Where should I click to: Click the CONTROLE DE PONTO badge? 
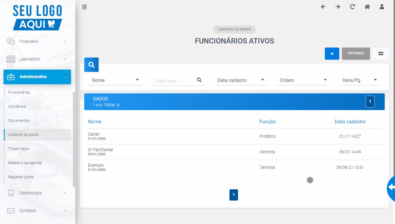click(x=234, y=29)
